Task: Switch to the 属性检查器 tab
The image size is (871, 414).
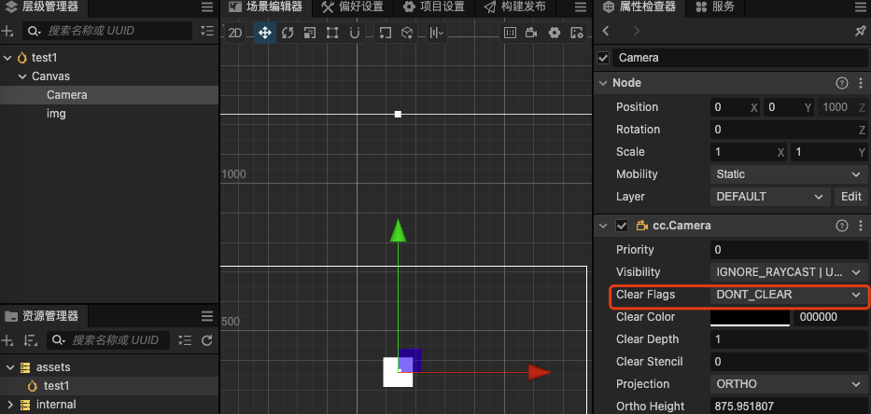Action: pos(639,7)
